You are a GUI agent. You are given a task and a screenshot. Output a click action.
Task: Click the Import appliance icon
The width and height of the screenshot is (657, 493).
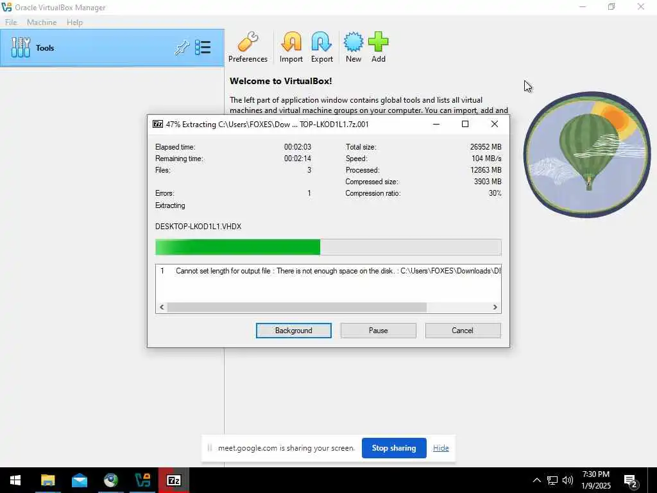(x=291, y=47)
